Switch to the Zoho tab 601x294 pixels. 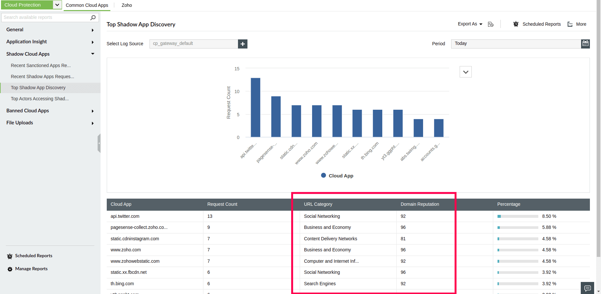[126, 5]
